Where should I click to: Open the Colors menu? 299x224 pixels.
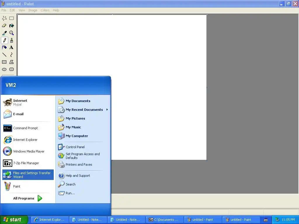(x=45, y=10)
